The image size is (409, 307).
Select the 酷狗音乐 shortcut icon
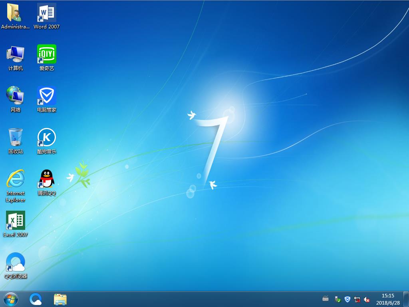click(x=46, y=137)
